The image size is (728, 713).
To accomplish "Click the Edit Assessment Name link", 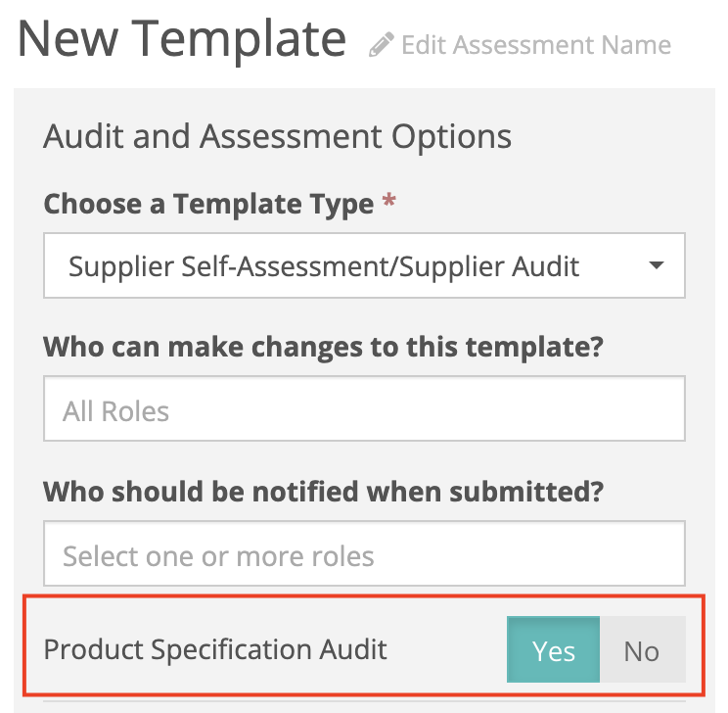I will click(535, 45).
